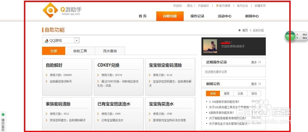308x132 pixels.
Task: Open CDKEY兑换 function card
Action: click(119, 77)
